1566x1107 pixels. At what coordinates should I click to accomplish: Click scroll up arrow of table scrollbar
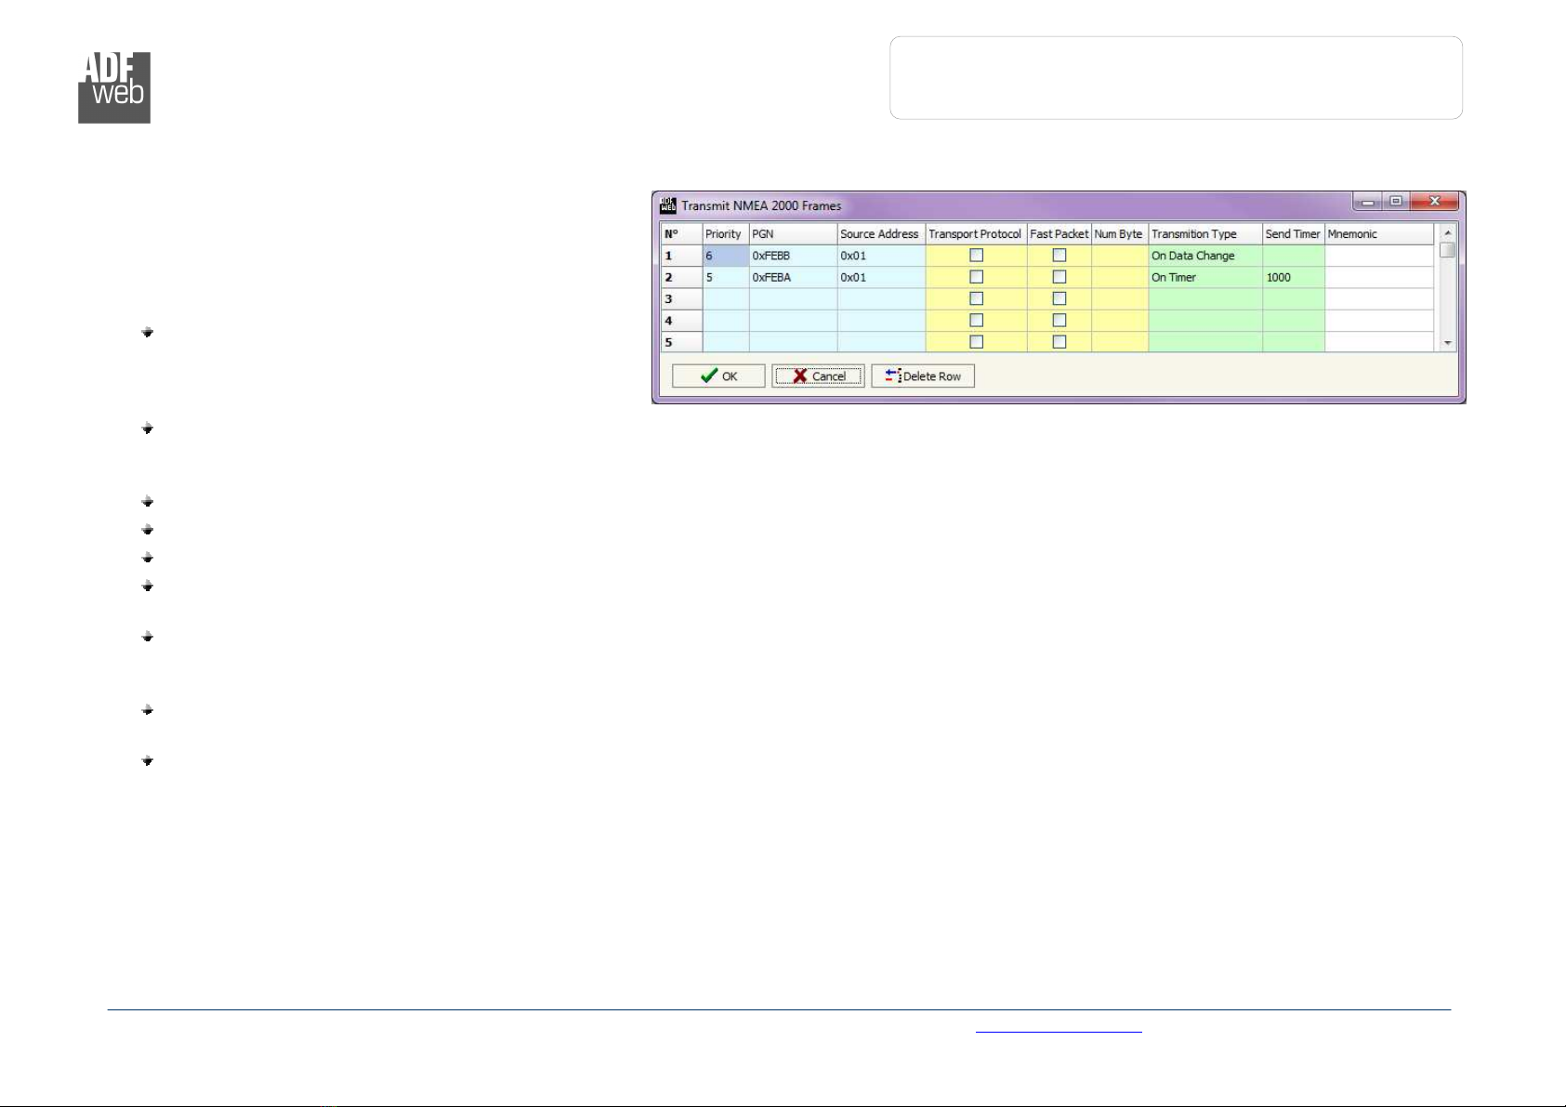point(1447,232)
